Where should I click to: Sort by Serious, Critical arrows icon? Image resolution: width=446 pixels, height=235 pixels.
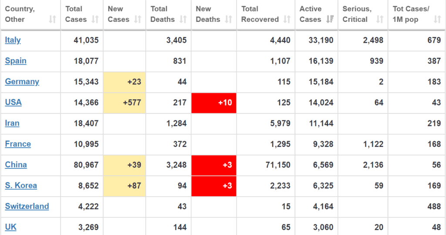click(x=380, y=19)
